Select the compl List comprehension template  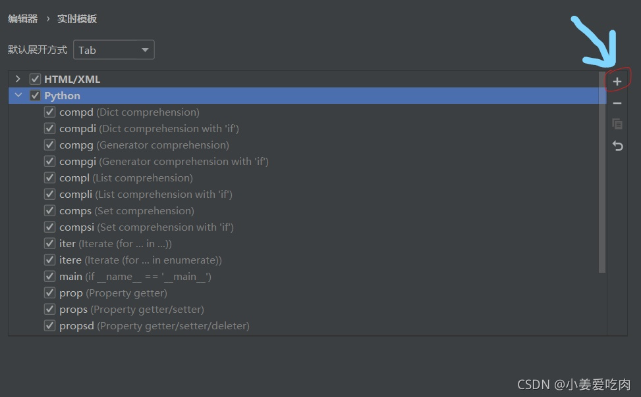(x=125, y=178)
